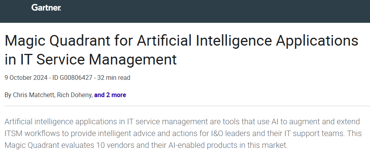370x162 pixels.
Task: Click the word 'By' before authors
Action: point(8,95)
